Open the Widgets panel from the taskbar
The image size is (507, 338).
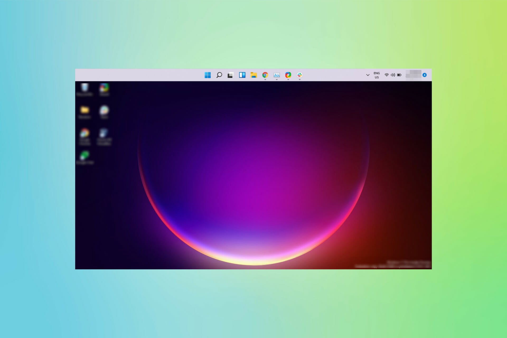(242, 75)
